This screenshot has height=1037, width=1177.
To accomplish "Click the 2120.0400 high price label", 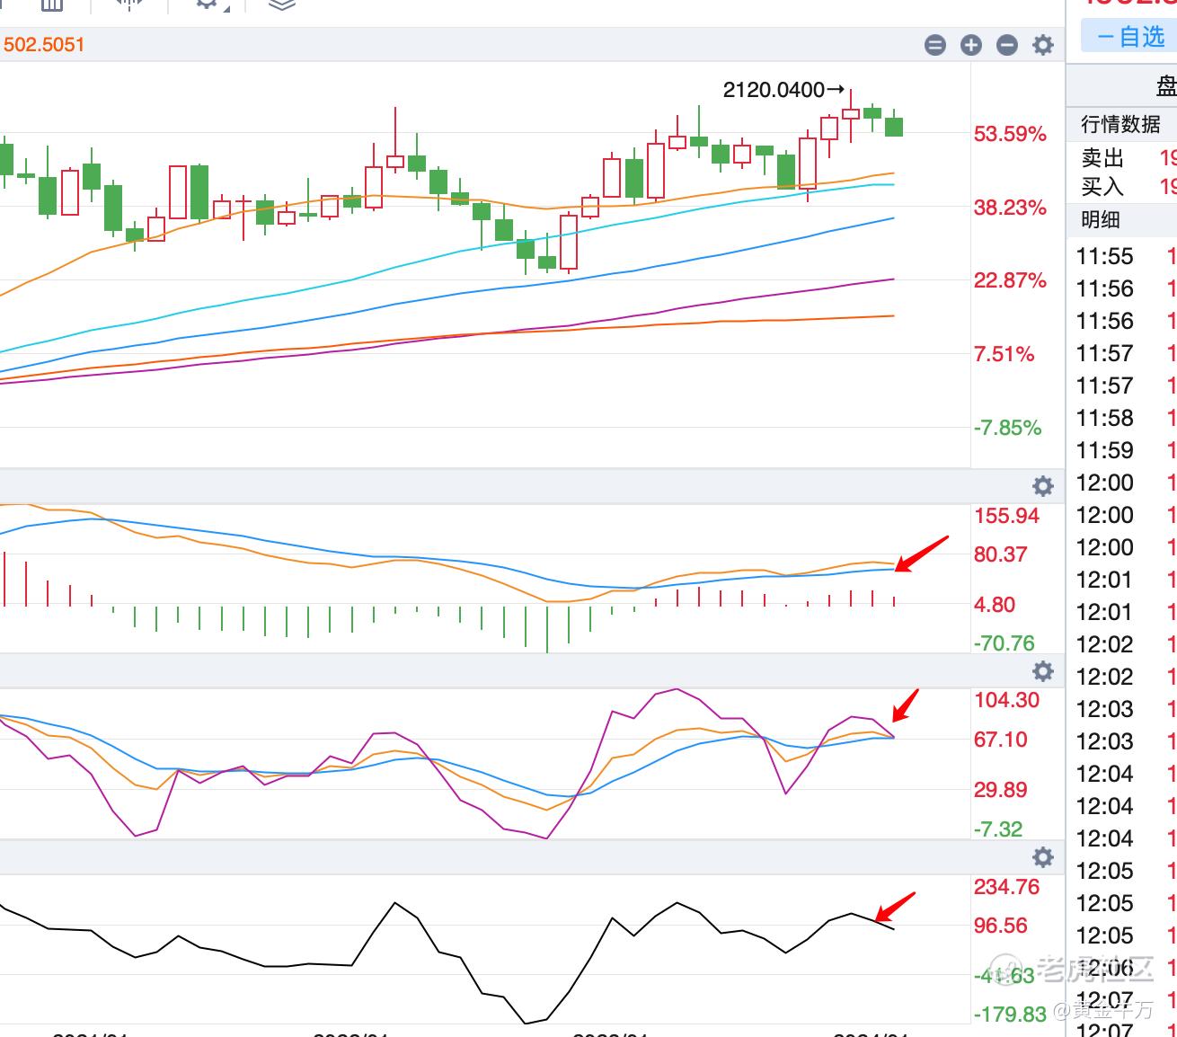I will (774, 90).
